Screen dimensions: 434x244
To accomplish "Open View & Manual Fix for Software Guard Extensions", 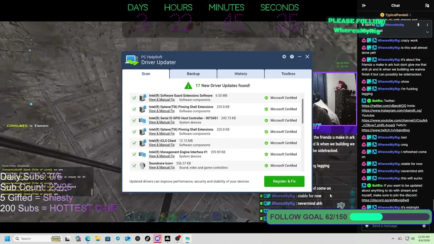I will 162,100.
